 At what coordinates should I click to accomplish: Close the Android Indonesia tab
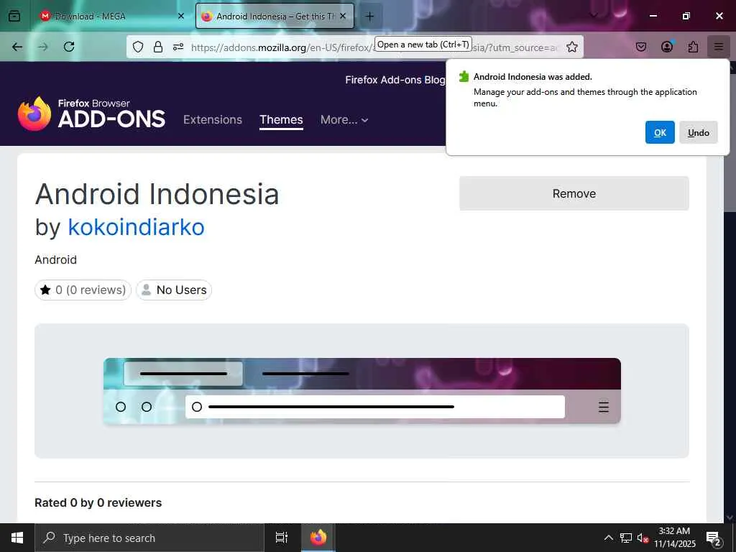(343, 17)
